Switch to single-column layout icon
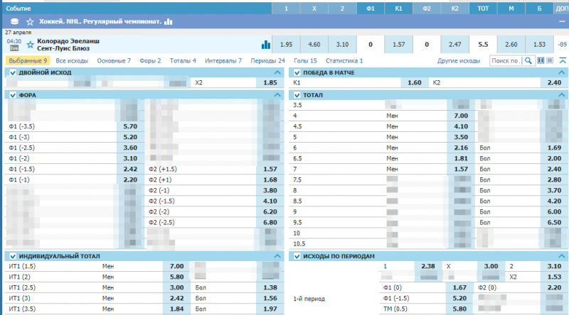569x315 pixels. 550,61
